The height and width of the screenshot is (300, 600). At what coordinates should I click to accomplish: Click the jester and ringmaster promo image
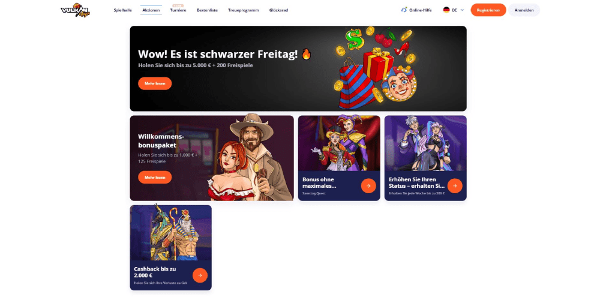pyautogui.click(x=339, y=143)
